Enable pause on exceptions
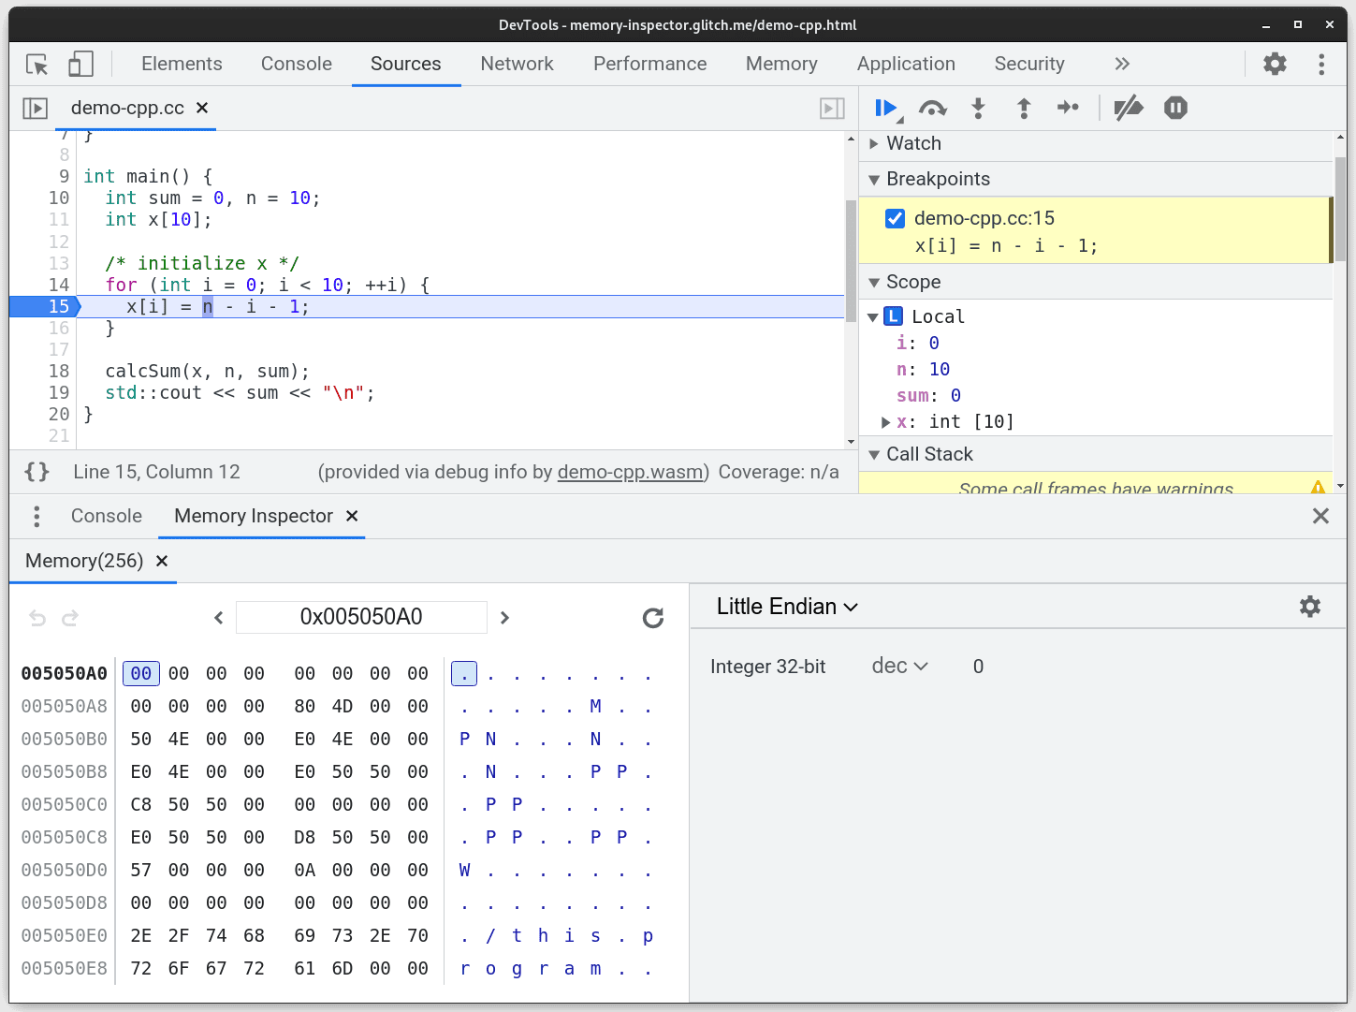 1174,108
